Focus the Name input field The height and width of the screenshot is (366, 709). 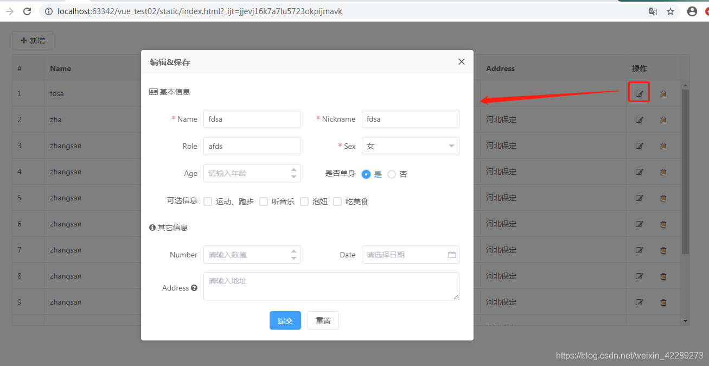click(252, 119)
